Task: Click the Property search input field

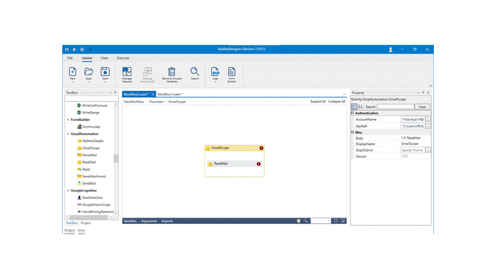Action: 395,107
